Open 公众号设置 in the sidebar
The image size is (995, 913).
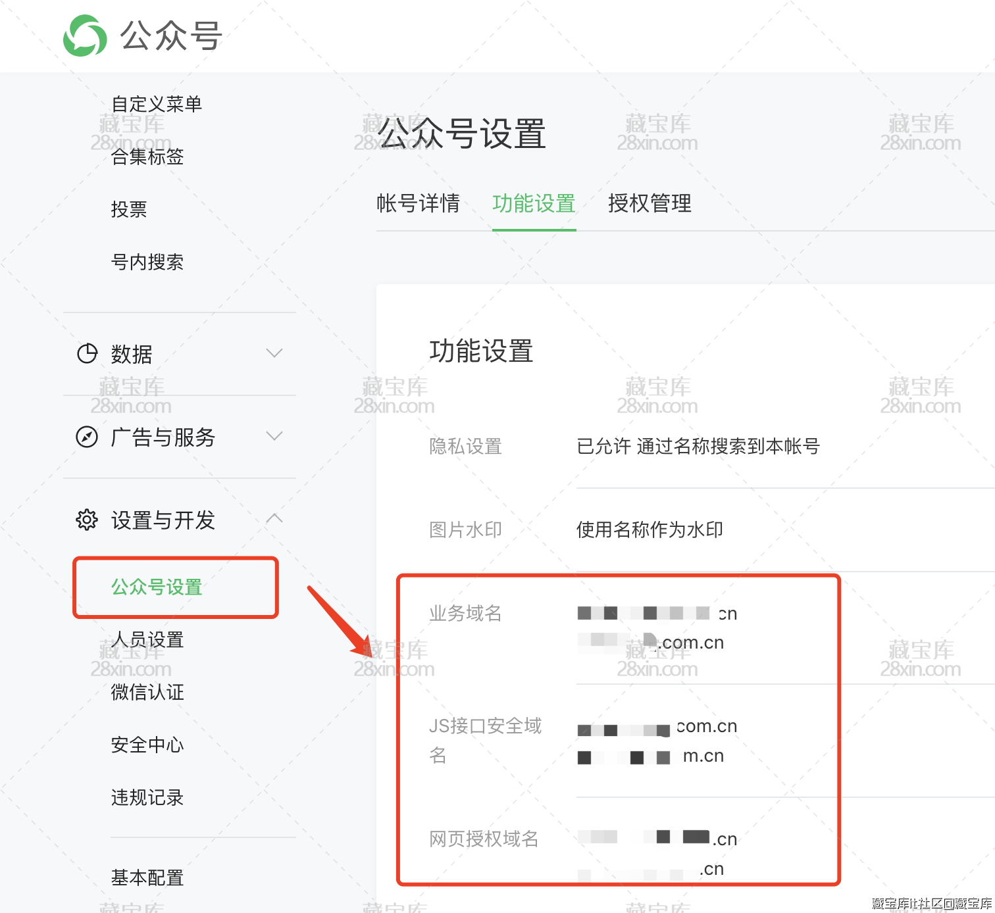tap(157, 587)
